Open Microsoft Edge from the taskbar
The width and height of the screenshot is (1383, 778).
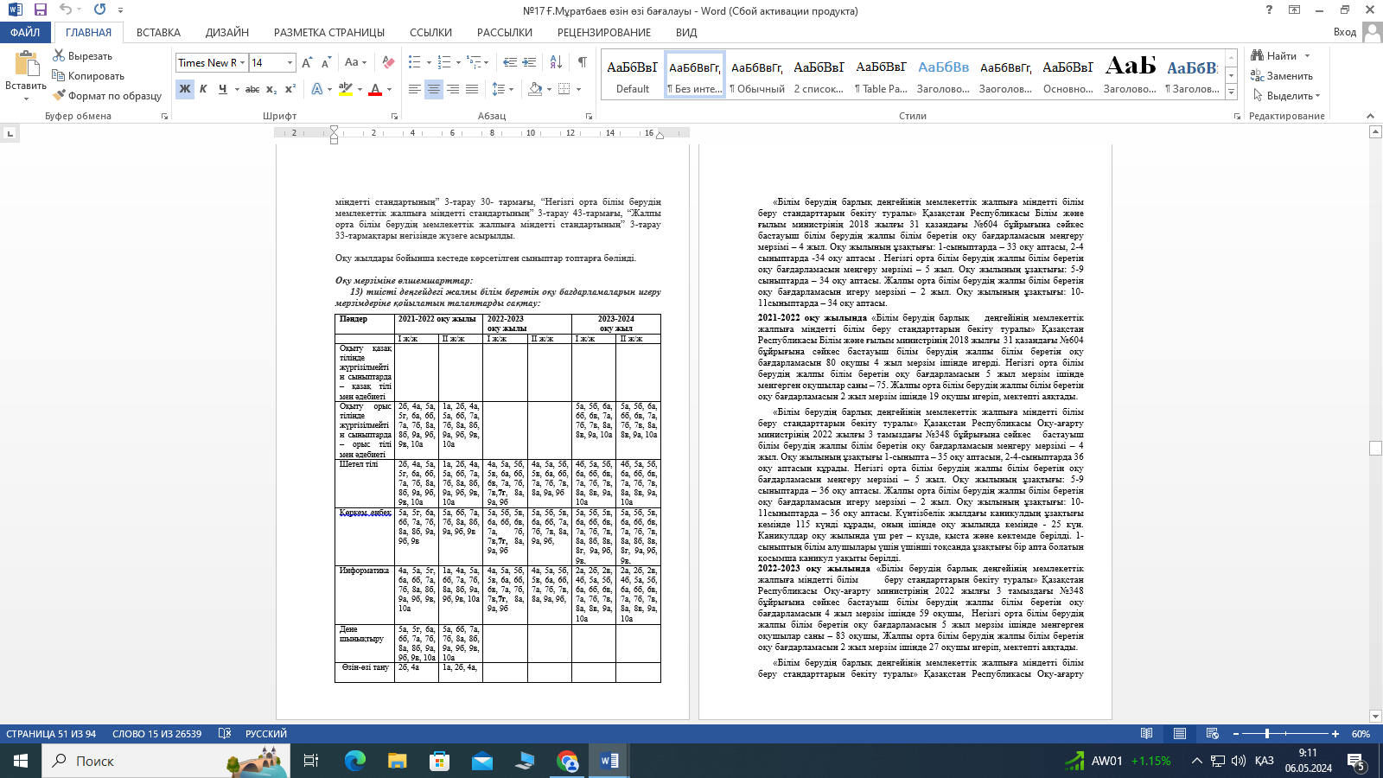pos(355,761)
